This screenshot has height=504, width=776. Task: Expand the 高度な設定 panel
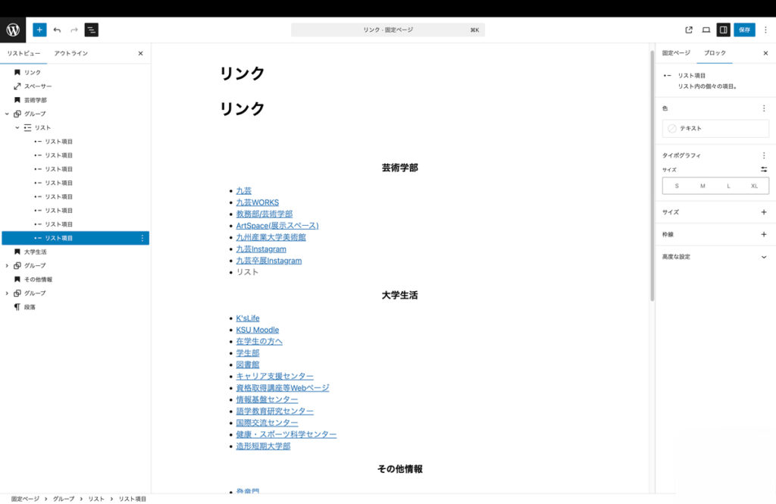[x=764, y=257]
